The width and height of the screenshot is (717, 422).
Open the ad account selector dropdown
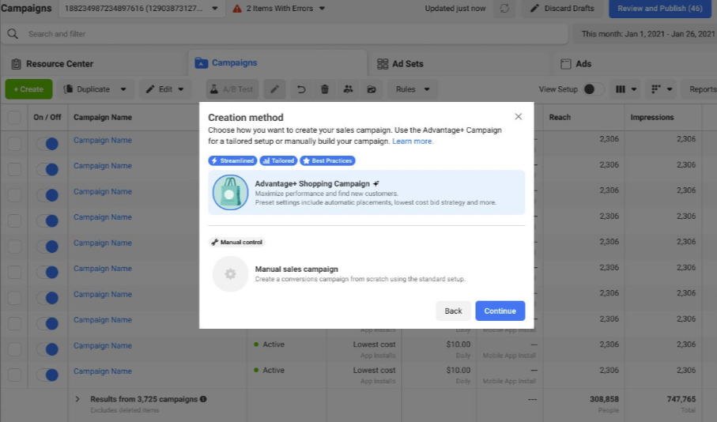point(142,9)
